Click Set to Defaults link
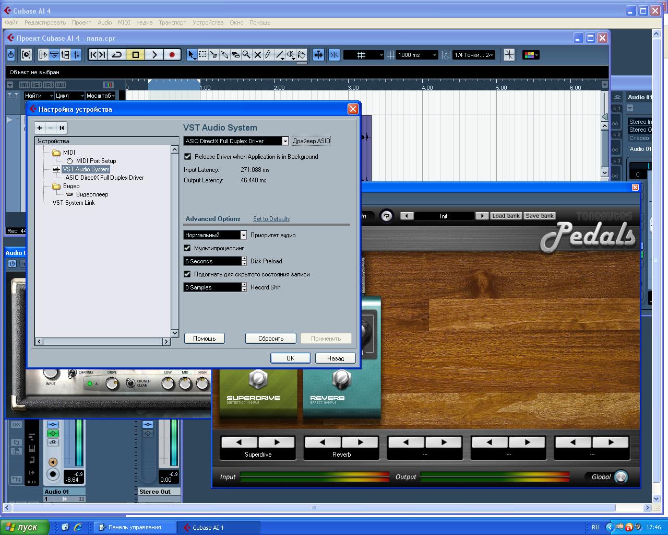Image resolution: width=668 pixels, height=535 pixels. pos(271,219)
